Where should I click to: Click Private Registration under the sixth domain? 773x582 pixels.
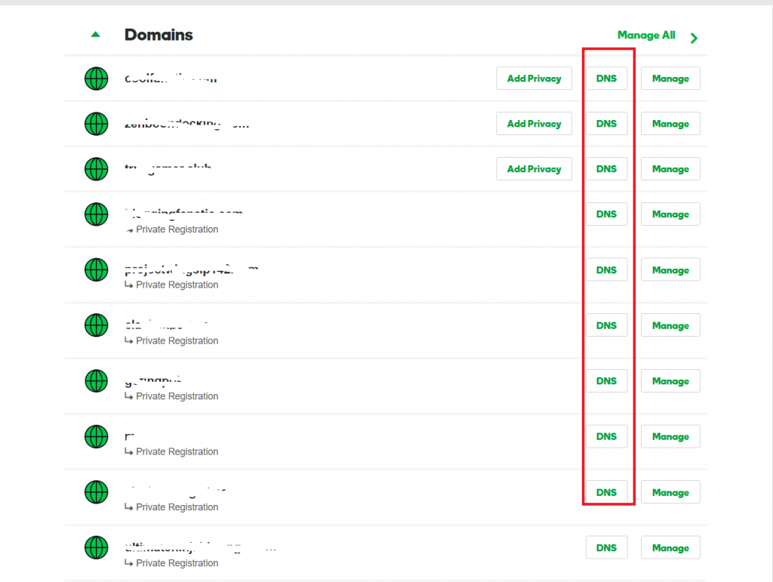(x=177, y=340)
